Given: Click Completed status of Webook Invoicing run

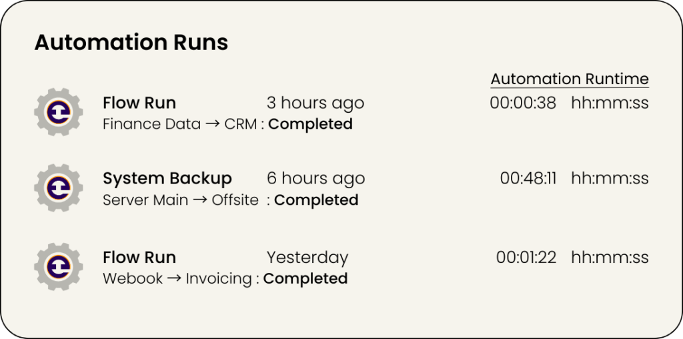Looking at the screenshot, I should point(305,278).
